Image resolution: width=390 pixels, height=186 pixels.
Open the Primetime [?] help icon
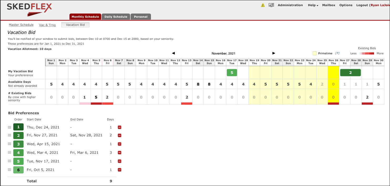337,53
